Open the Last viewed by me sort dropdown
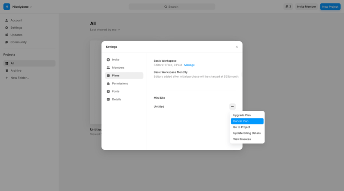This screenshot has width=344, height=191. click(x=105, y=30)
